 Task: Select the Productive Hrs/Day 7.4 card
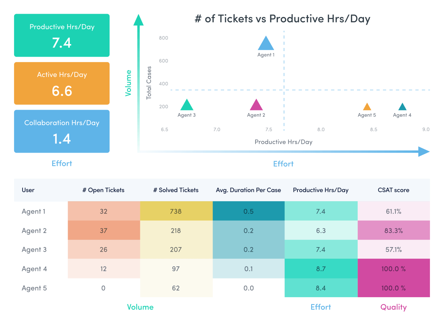pos(62,35)
